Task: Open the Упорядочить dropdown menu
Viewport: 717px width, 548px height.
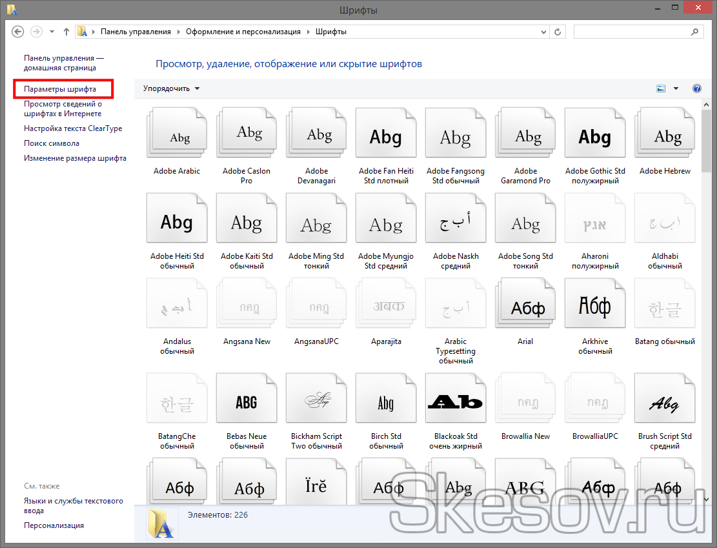Action: coord(171,88)
